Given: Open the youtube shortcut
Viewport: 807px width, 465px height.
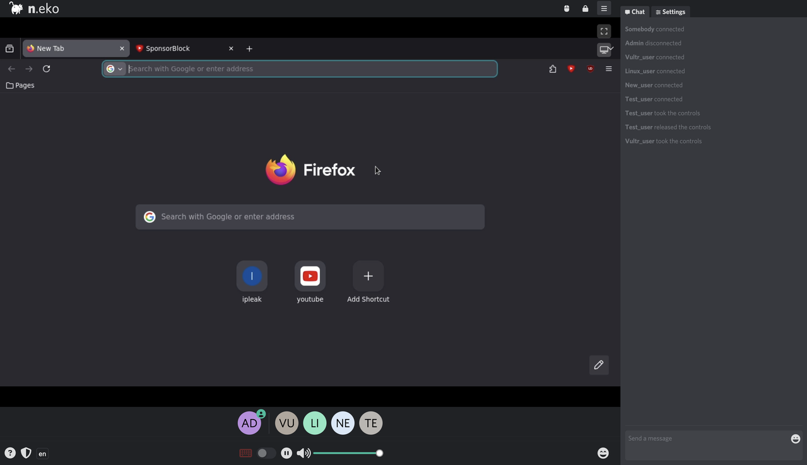Looking at the screenshot, I should pyautogui.click(x=310, y=276).
